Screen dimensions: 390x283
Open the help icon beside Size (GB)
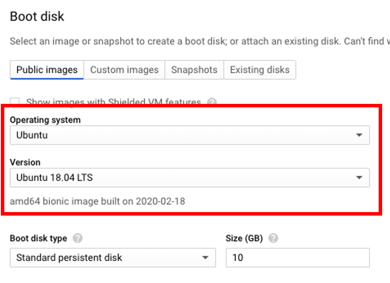coord(273,238)
